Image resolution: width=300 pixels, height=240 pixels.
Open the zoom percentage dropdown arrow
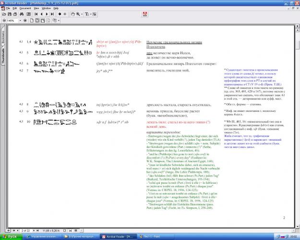point(20,21)
